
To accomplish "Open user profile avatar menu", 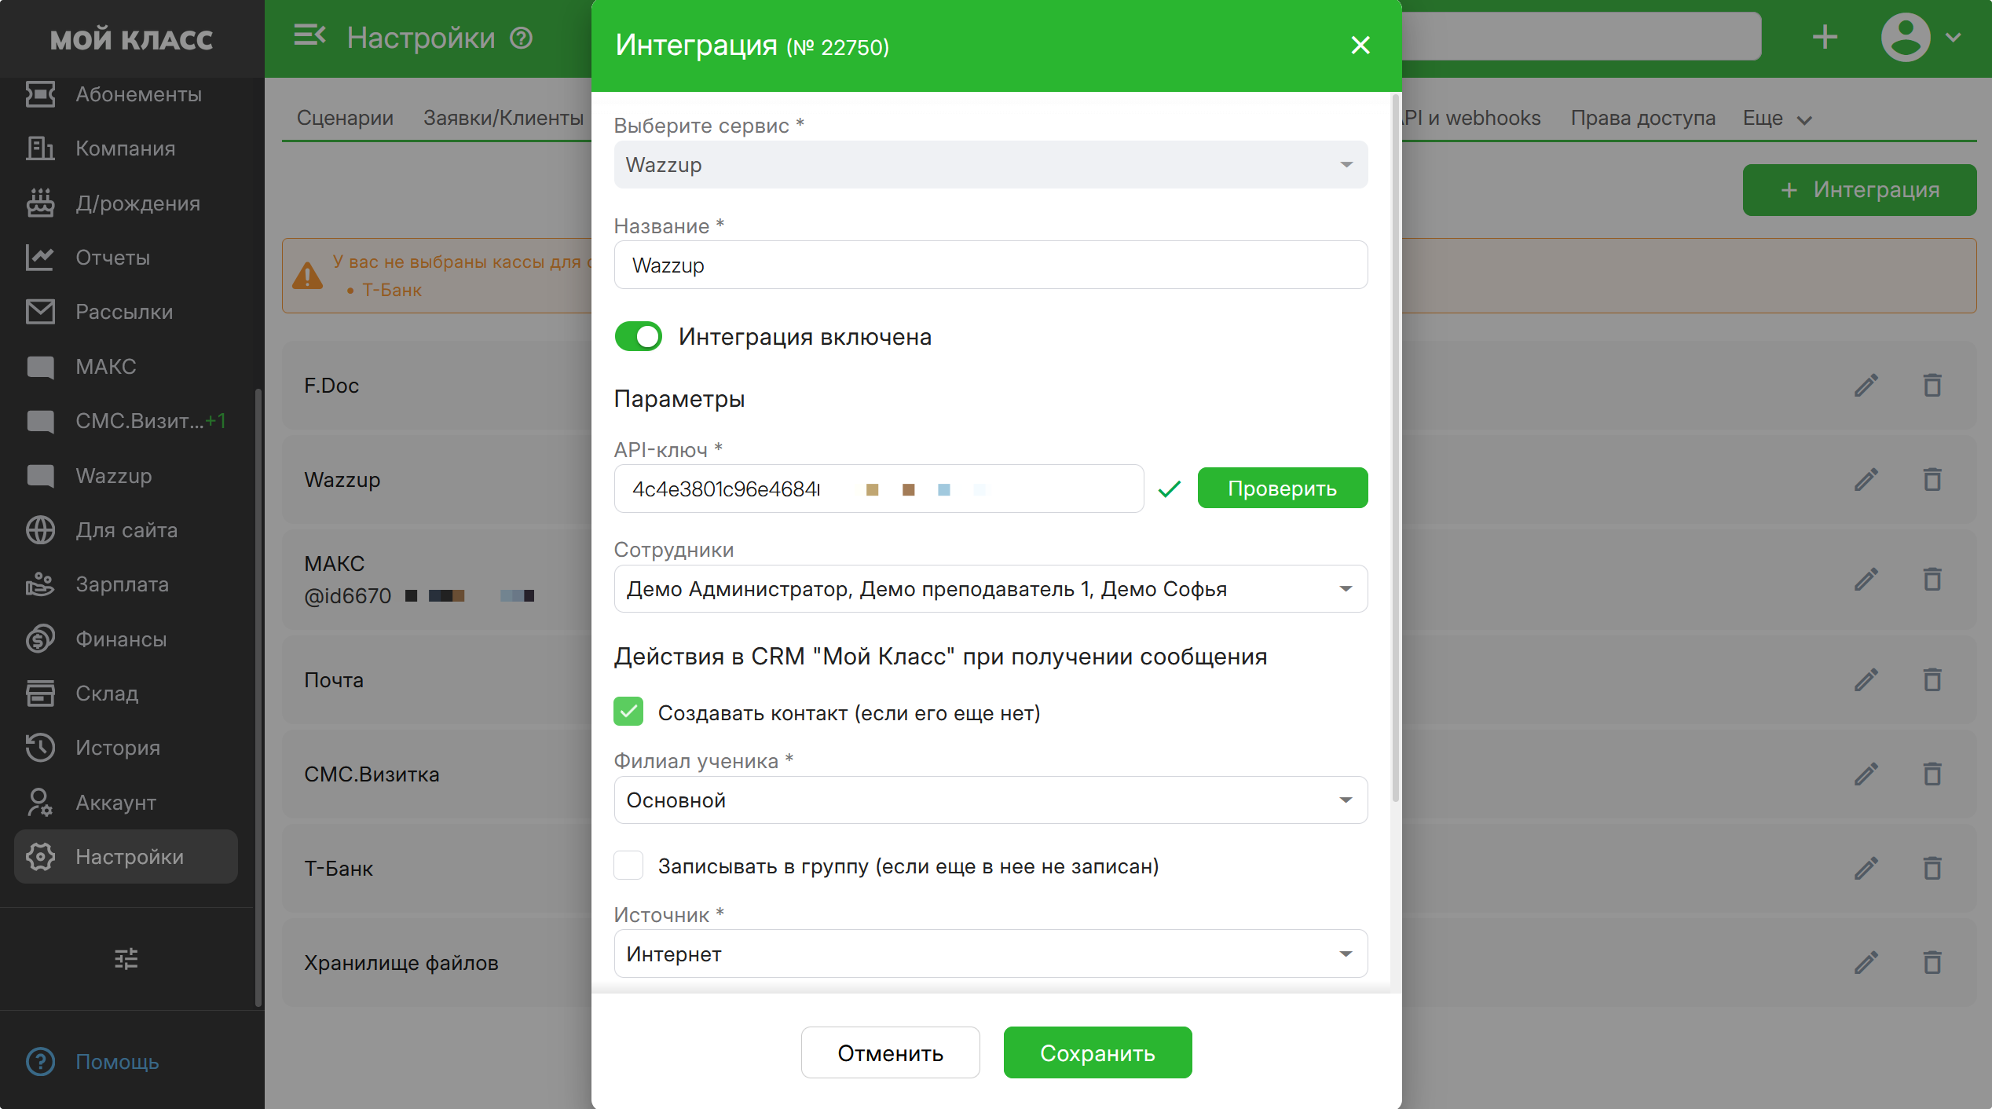I will [1906, 37].
